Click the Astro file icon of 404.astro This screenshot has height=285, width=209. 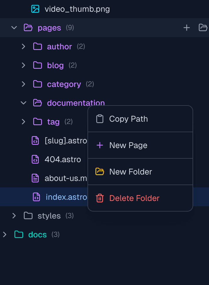click(x=35, y=159)
